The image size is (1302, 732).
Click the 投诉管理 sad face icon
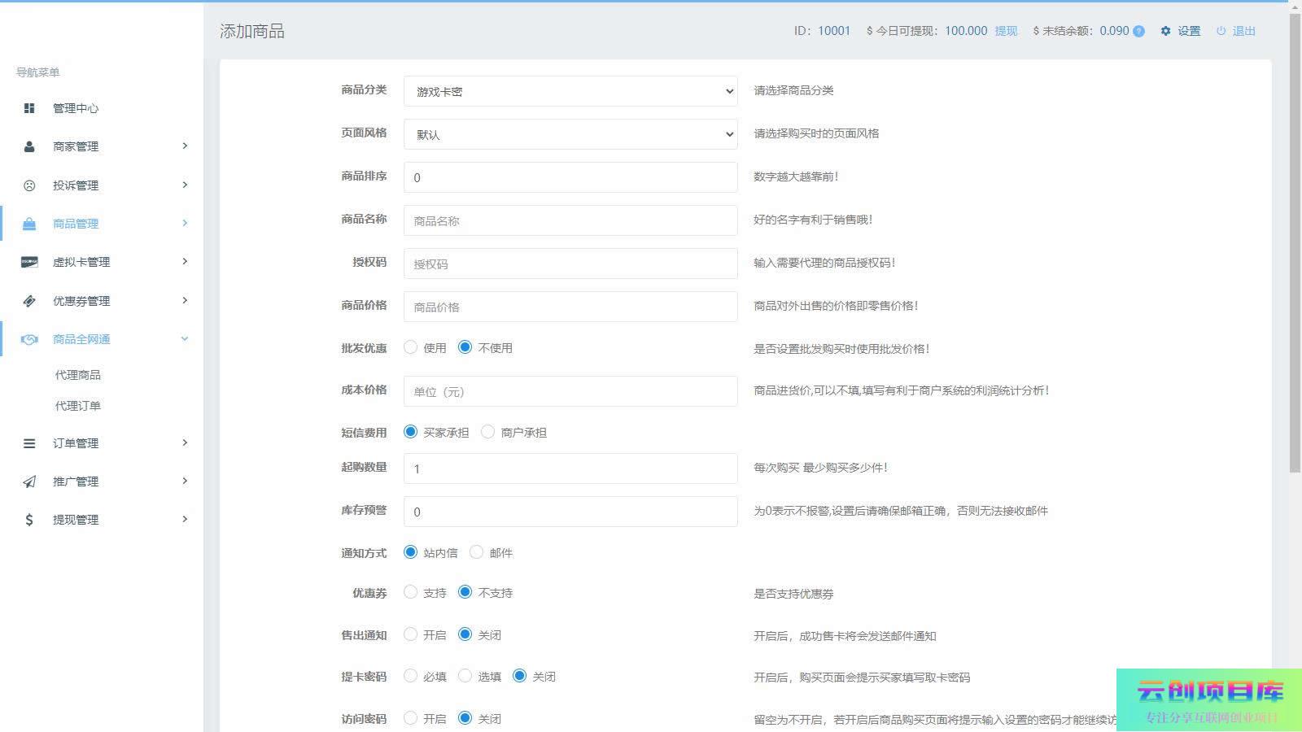29,185
